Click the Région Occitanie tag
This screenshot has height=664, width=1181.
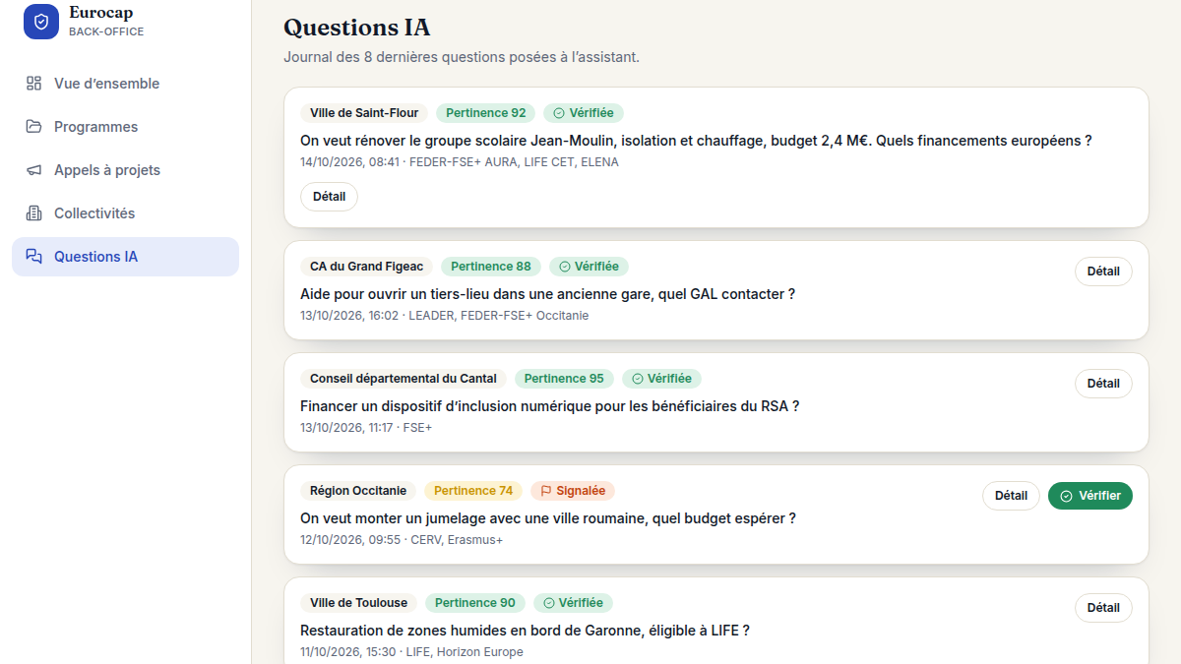point(358,491)
